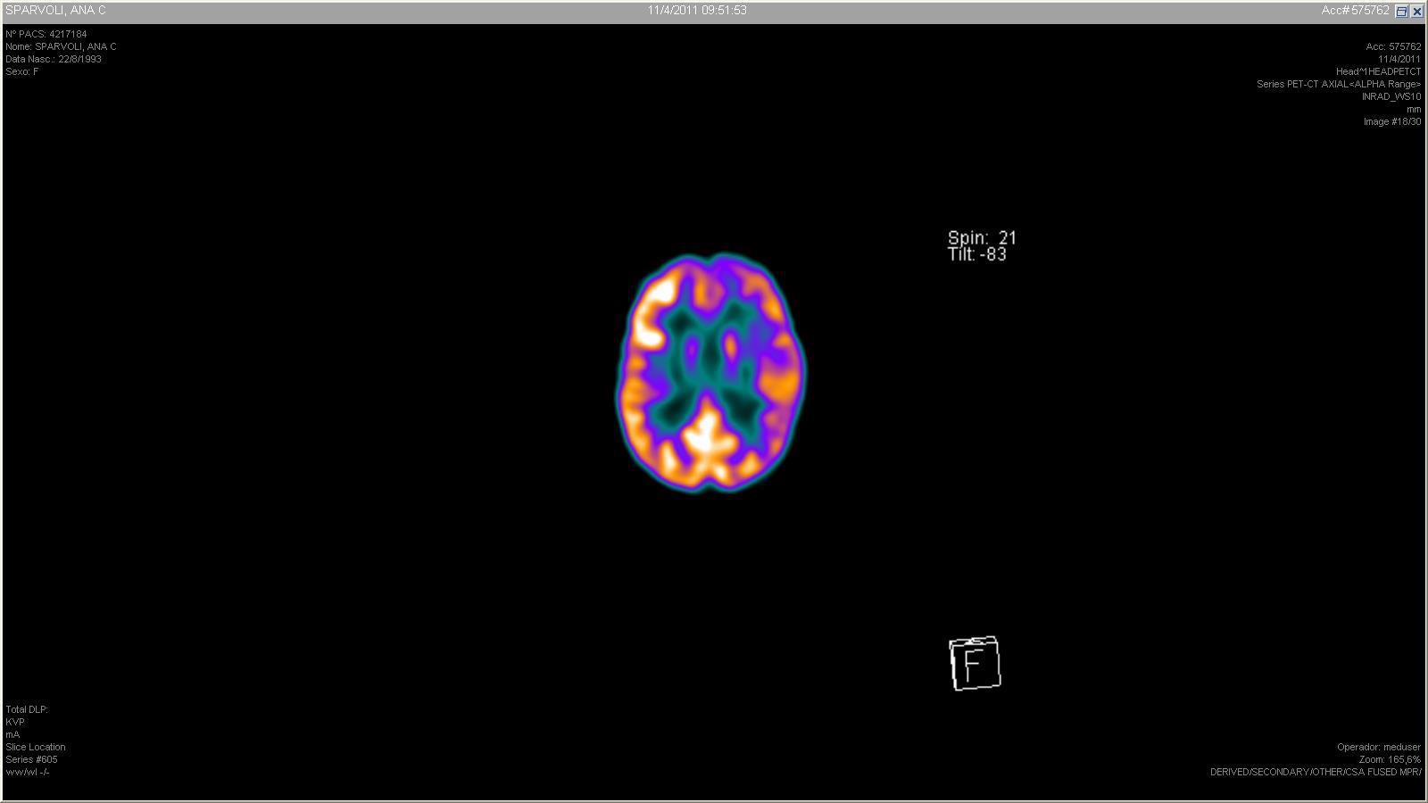
Task: Click the Image #18/30 slice indicator
Action: click(1391, 121)
